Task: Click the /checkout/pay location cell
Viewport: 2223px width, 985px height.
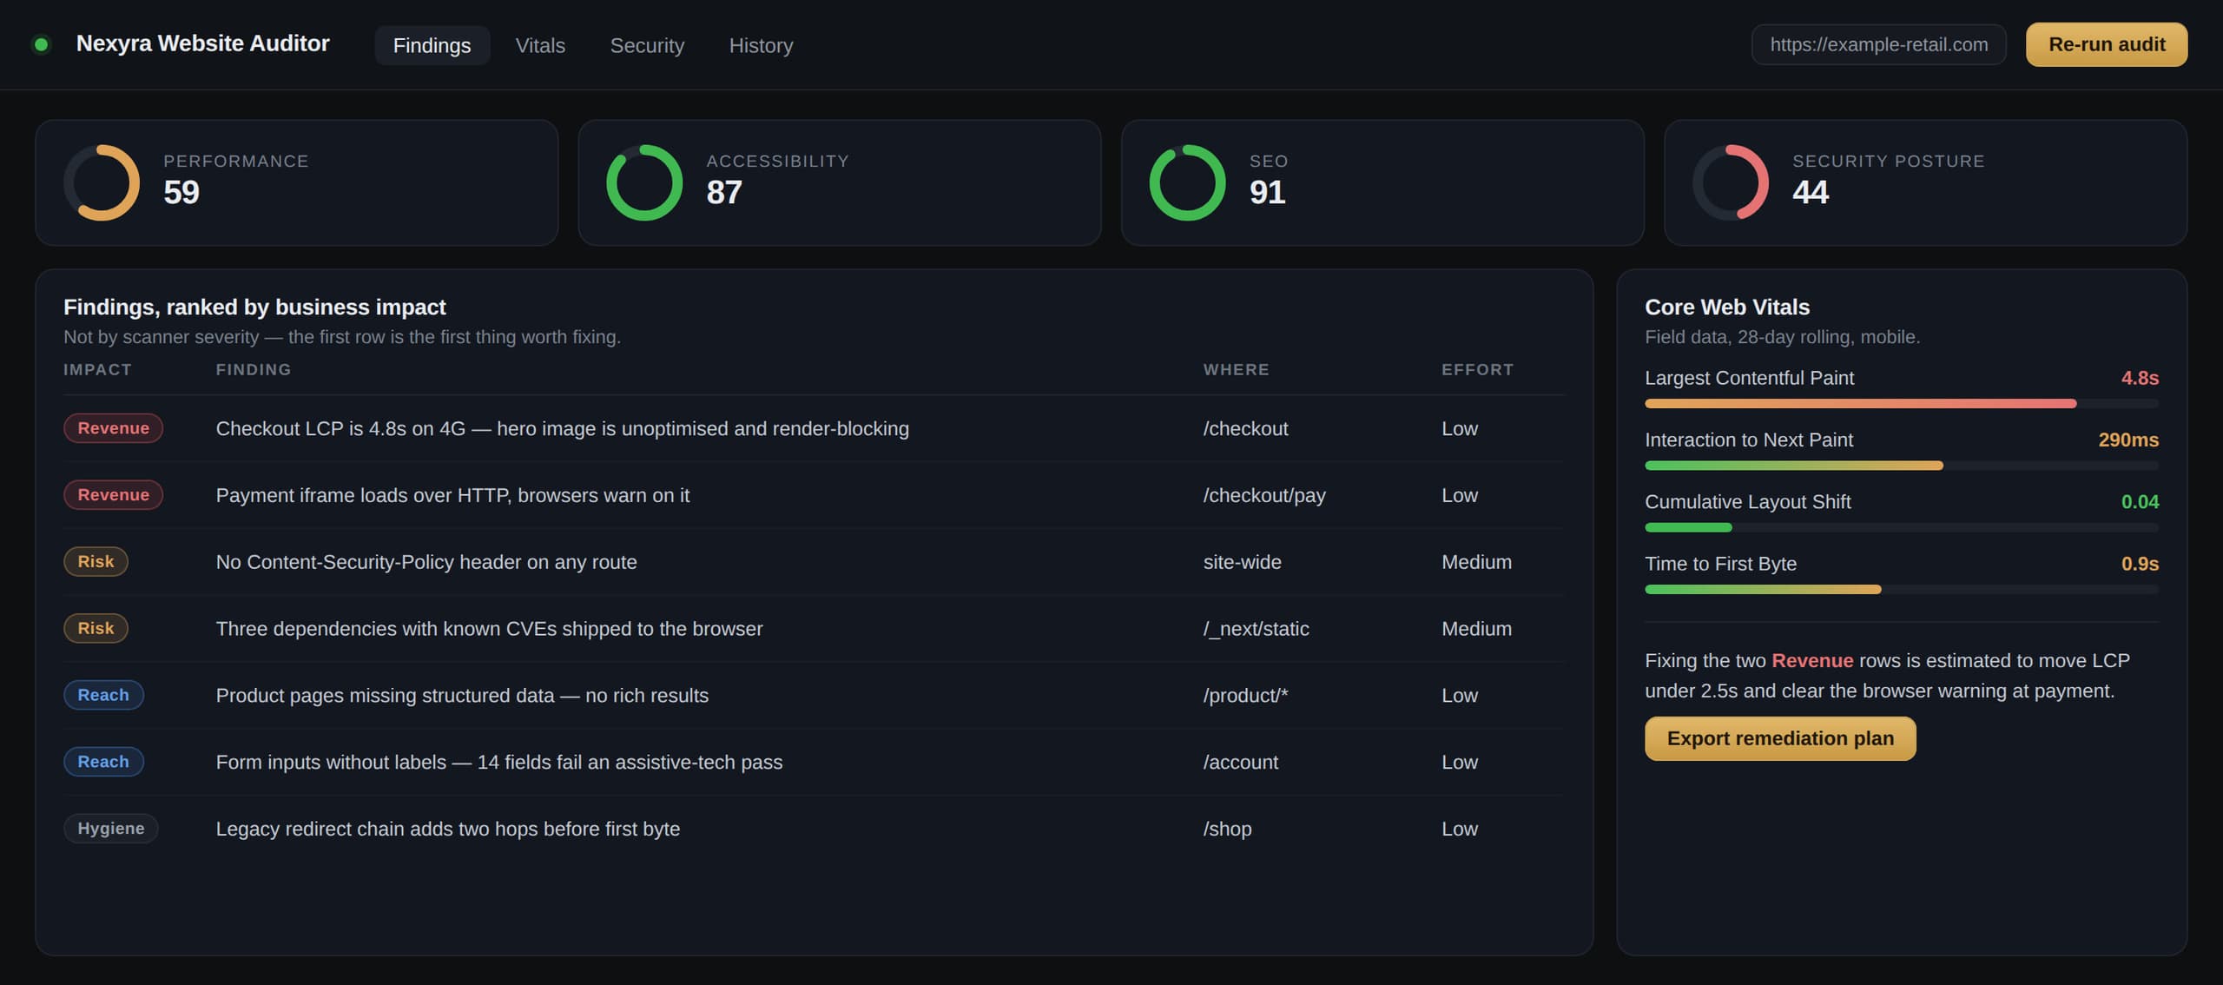Action: (x=1263, y=495)
